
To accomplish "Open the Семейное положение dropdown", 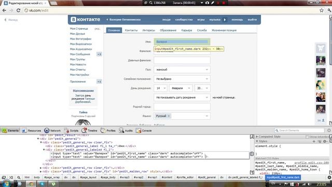I will tap(182, 79).
